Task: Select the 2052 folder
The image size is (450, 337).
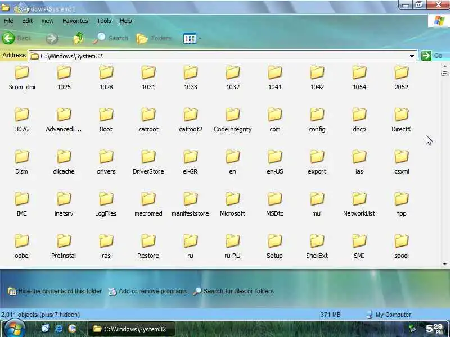Action: 401,78
